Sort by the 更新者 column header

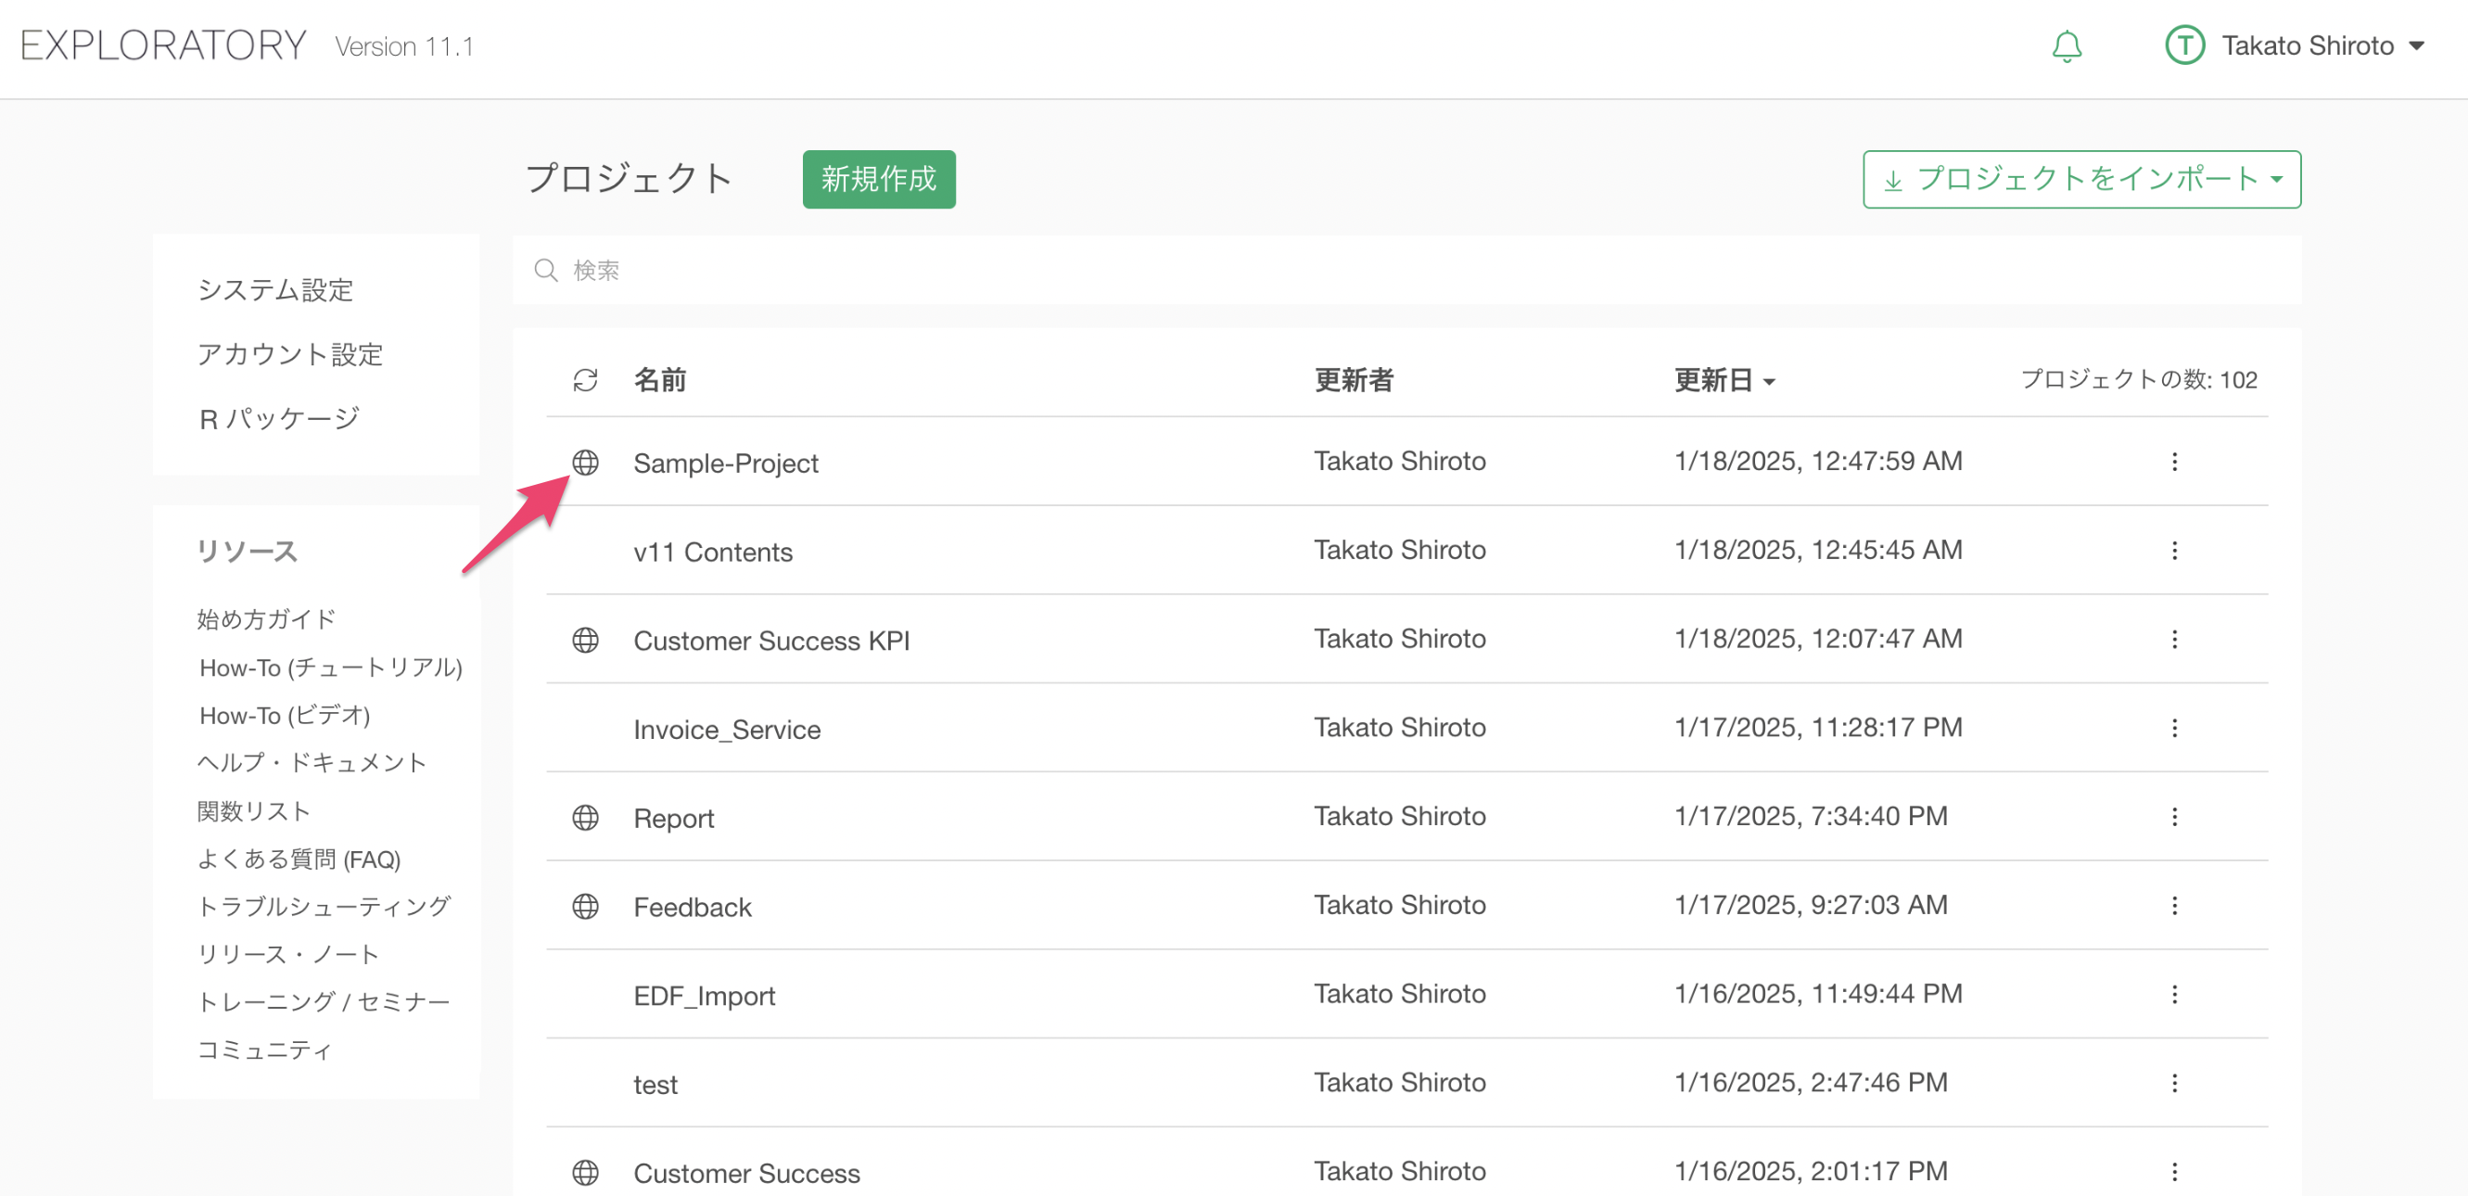point(1354,380)
